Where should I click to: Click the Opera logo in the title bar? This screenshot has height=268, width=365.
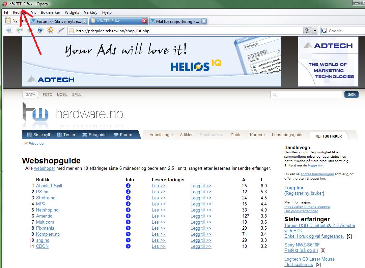coord(4,4)
